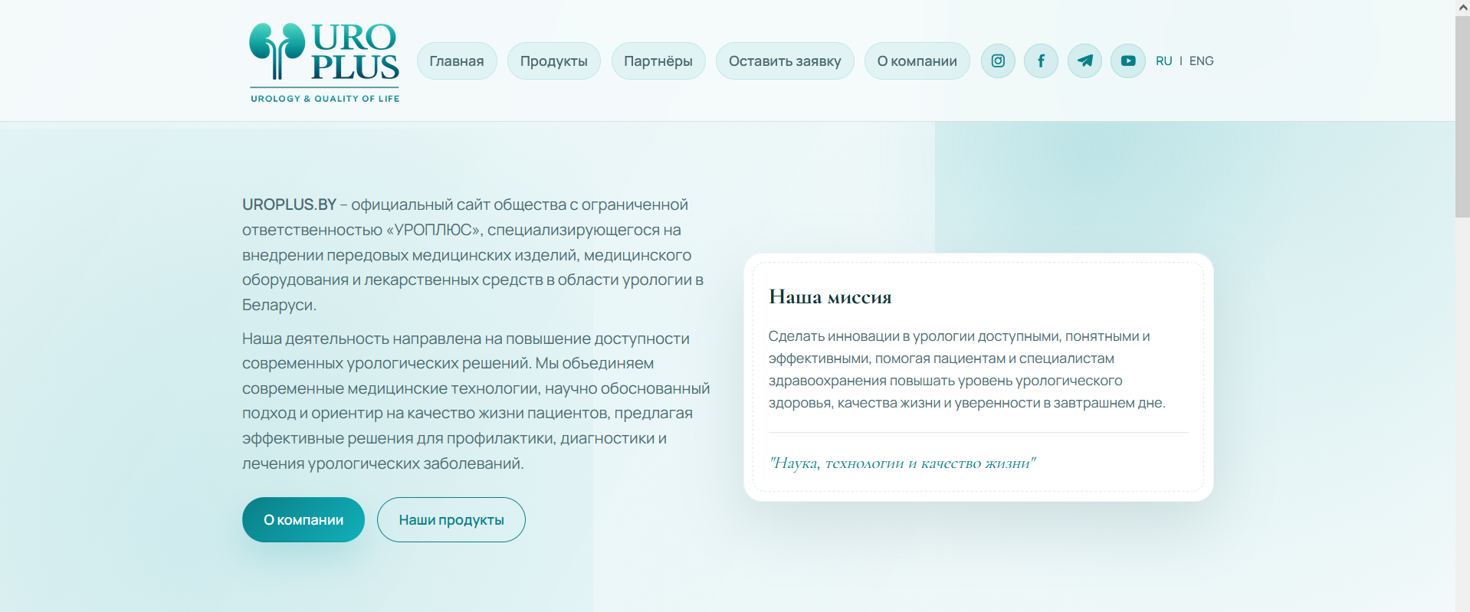Click the Наши продукты outlined button
Viewport: 1470px width, 612px height.
[x=451, y=520]
